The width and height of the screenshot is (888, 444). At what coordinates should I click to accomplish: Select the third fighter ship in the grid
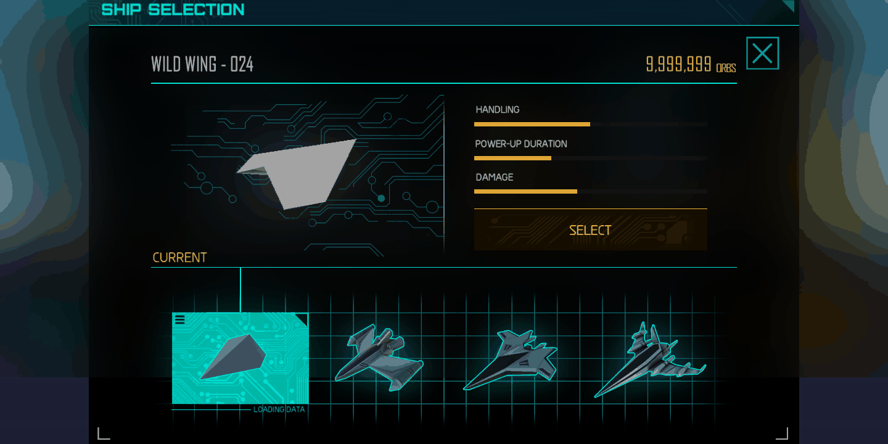click(x=511, y=360)
